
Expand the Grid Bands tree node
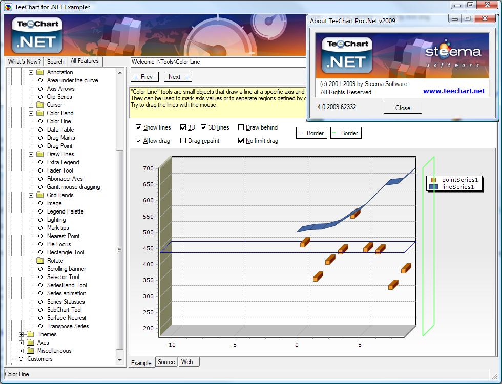click(x=31, y=195)
